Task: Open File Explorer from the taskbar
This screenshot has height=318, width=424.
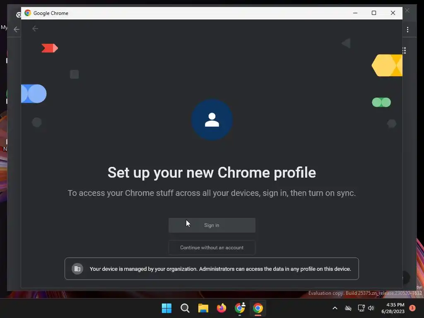Action: click(x=203, y=308)
